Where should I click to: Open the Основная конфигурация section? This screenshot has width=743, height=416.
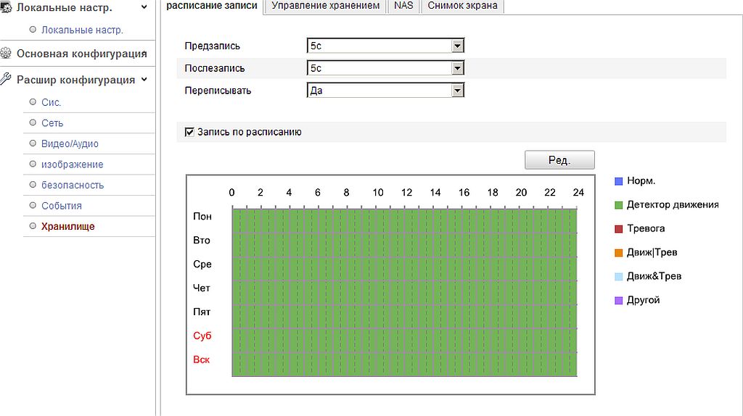81,54
